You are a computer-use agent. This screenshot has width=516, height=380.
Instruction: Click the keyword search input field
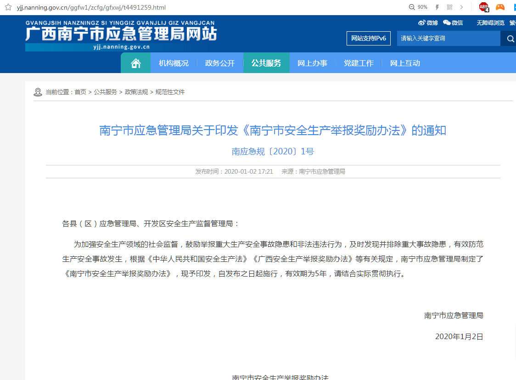coord(448,39)
